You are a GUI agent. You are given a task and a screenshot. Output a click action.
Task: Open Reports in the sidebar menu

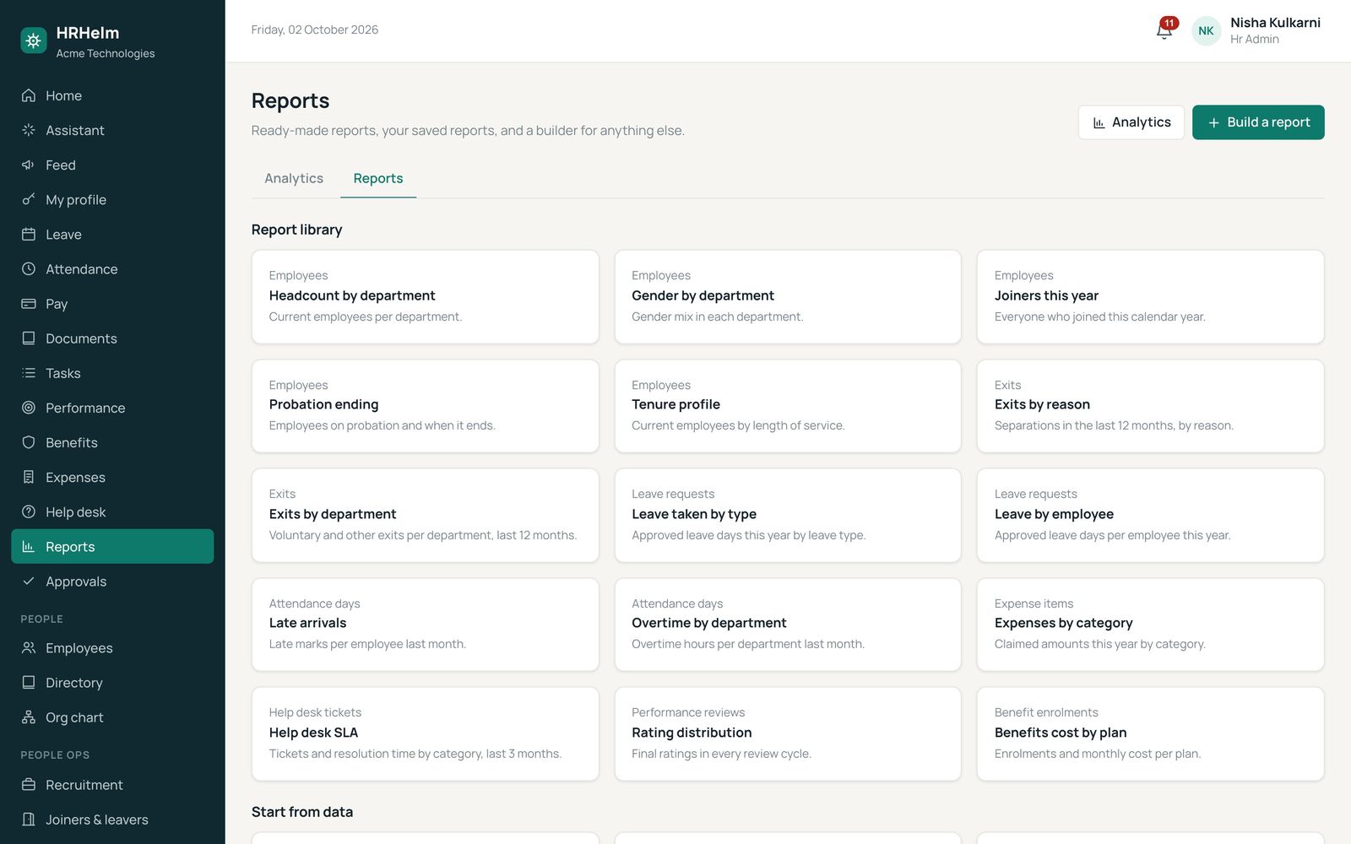(112, 546)
